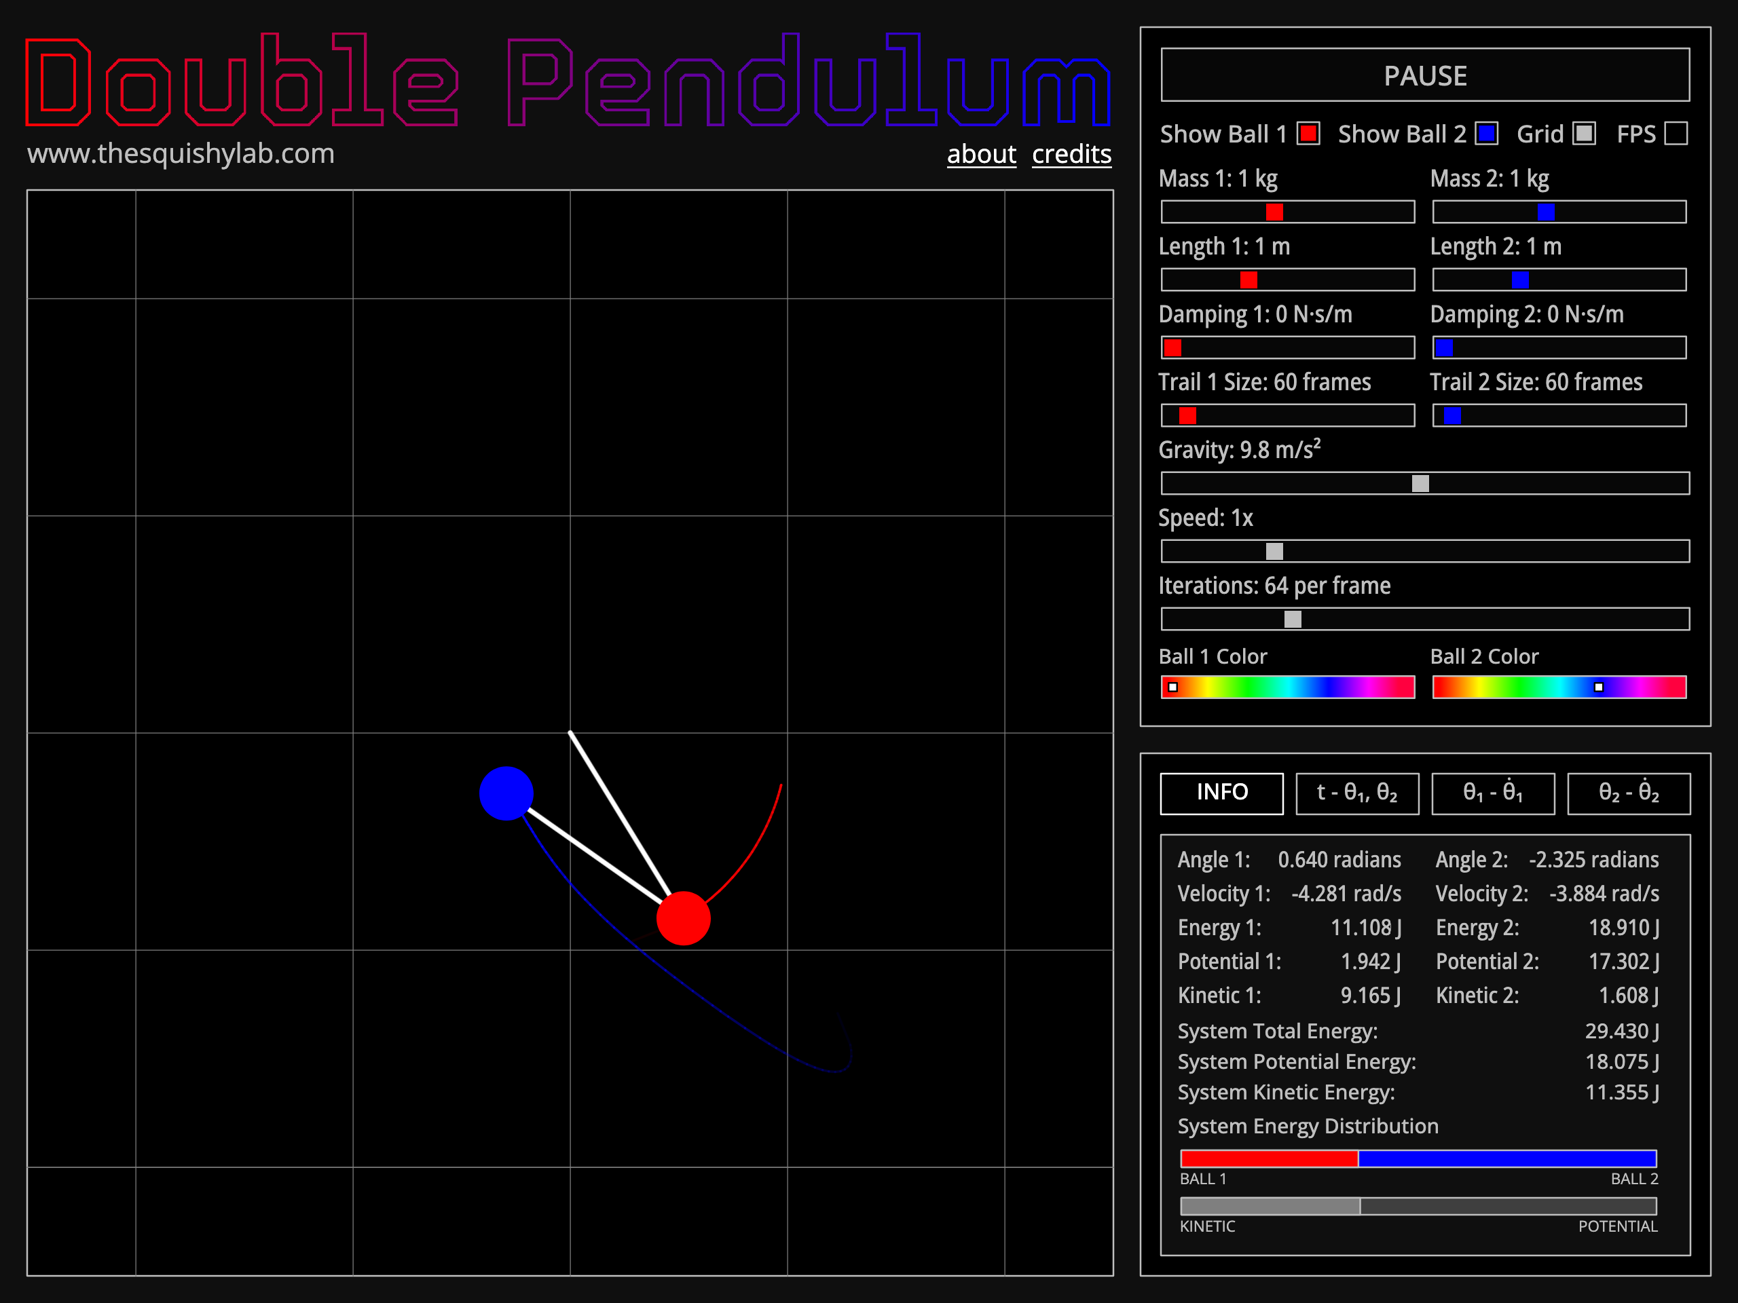Pick a new Ball 2 Color
This screenshot has width=1738, height=1303.
tap(1559, 687)
